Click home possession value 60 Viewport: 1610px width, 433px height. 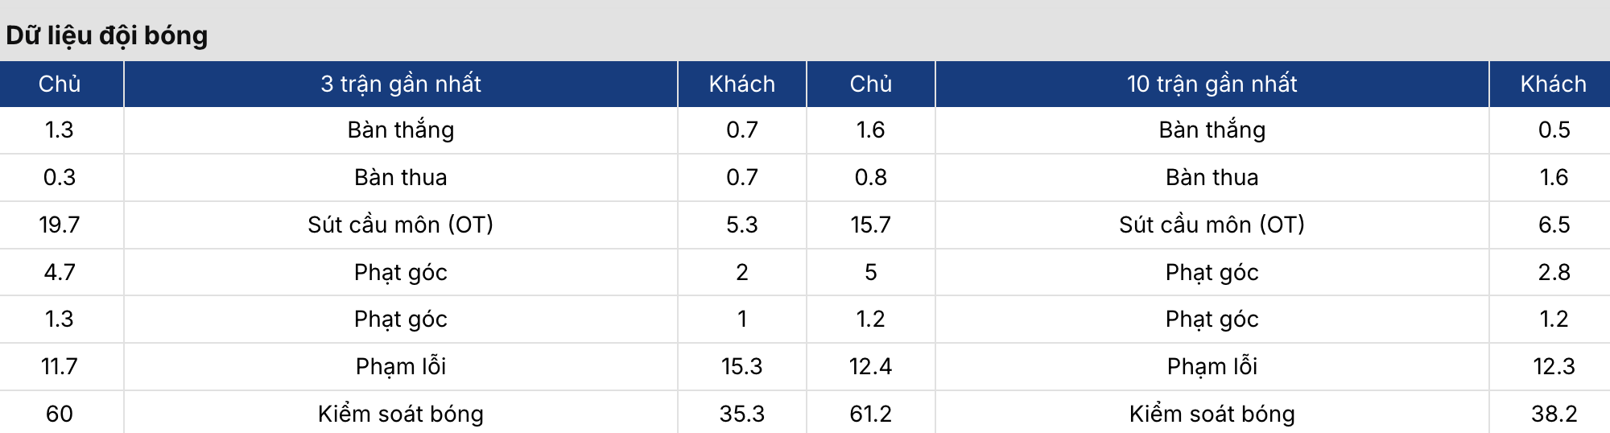click(60, 414)
